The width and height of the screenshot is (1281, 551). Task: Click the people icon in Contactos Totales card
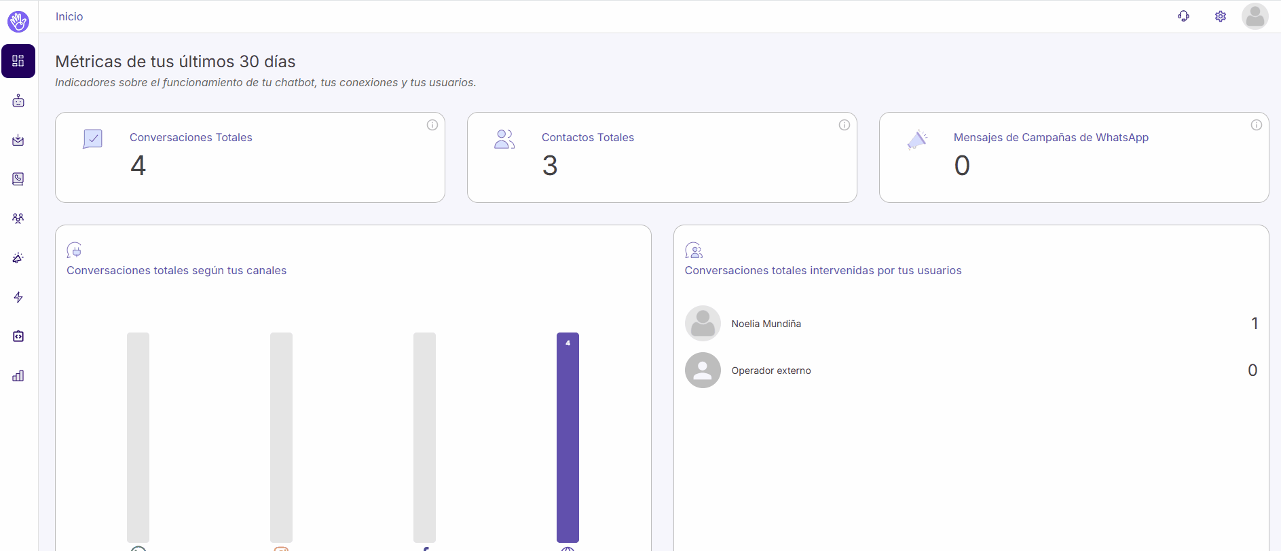(x=504, y=139)
